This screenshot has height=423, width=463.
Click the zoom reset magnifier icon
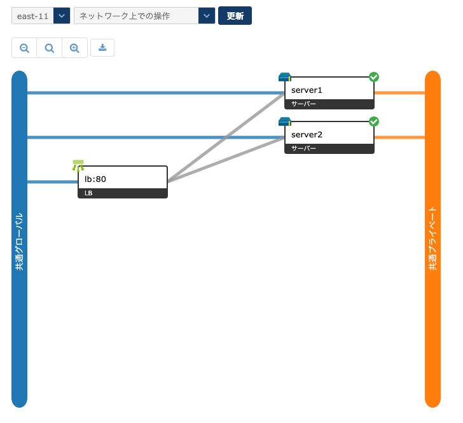[x=49, y=48]
